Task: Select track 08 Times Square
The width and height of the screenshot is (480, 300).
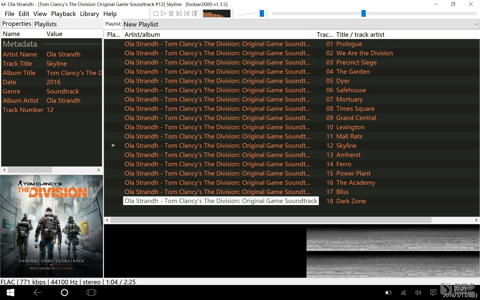Action: coord(292,108)
